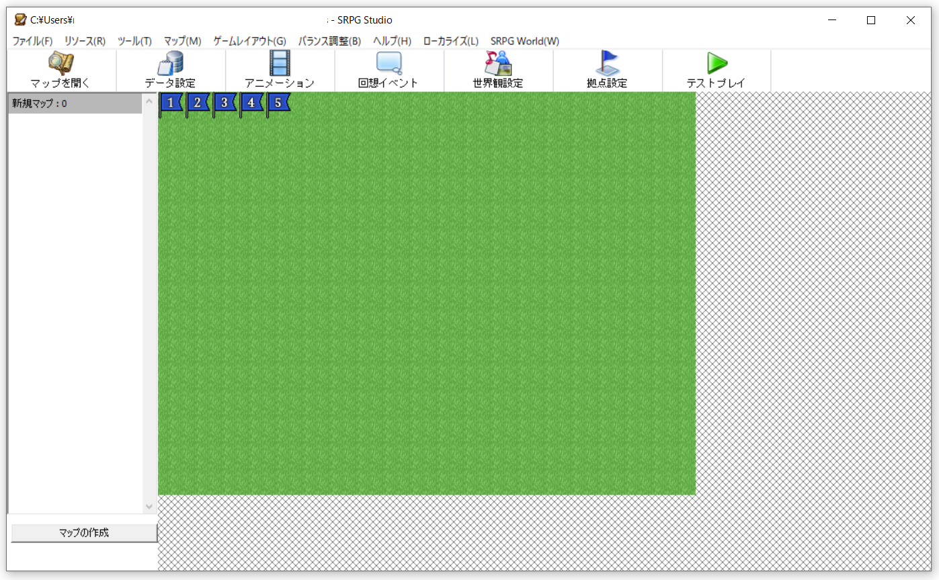This screenshot has height=580, width=939.
Task: Select blue flag marker 2 on map
Action: tap(198, 103)
